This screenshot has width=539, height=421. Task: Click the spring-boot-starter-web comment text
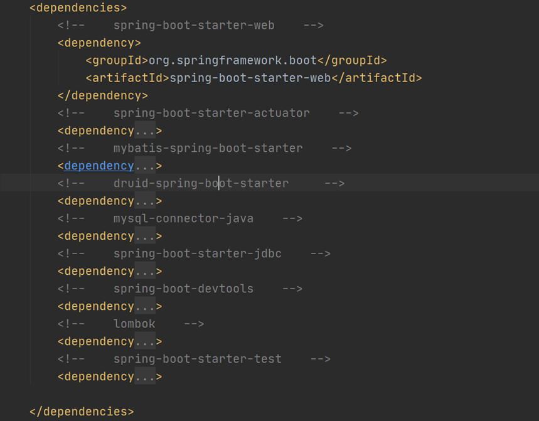(194, 26)
